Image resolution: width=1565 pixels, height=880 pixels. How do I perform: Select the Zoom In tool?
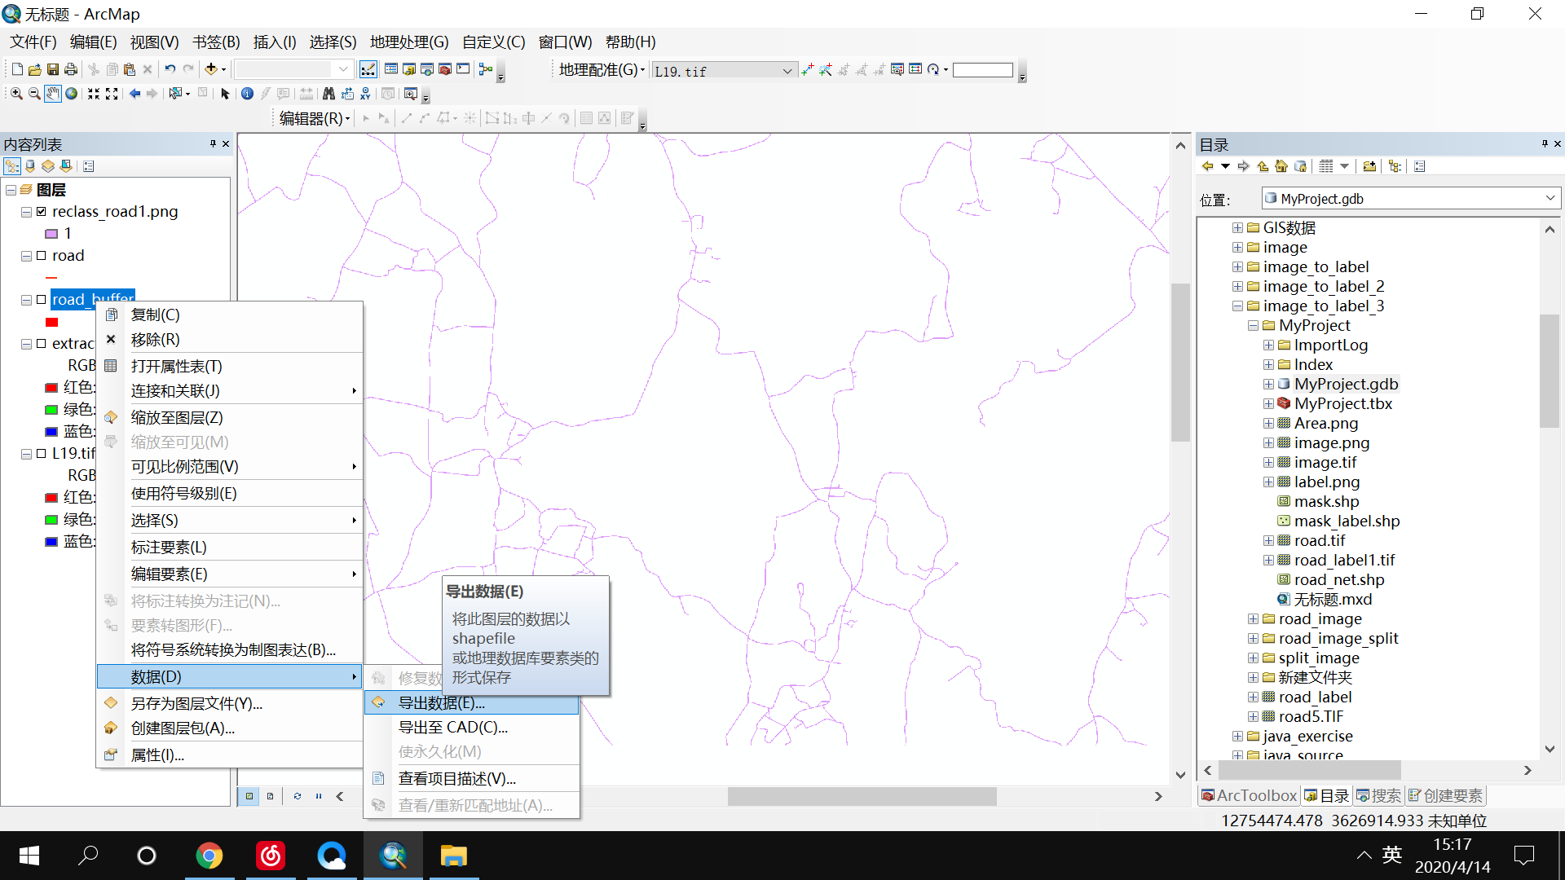click(16, 94)
